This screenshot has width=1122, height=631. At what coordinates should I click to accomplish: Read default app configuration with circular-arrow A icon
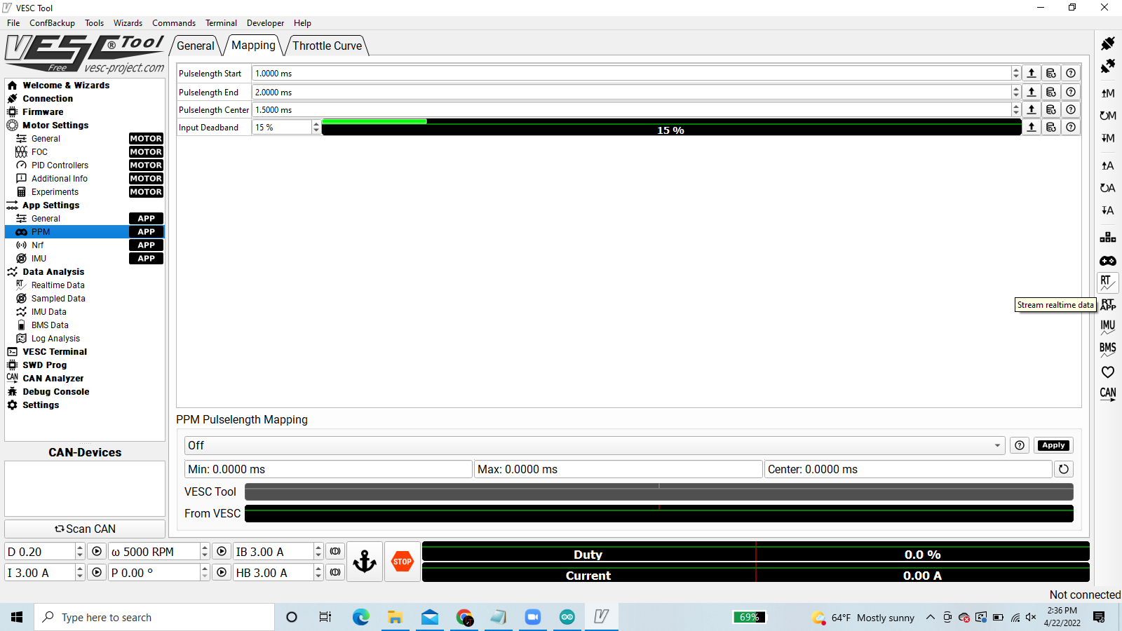1108,188
